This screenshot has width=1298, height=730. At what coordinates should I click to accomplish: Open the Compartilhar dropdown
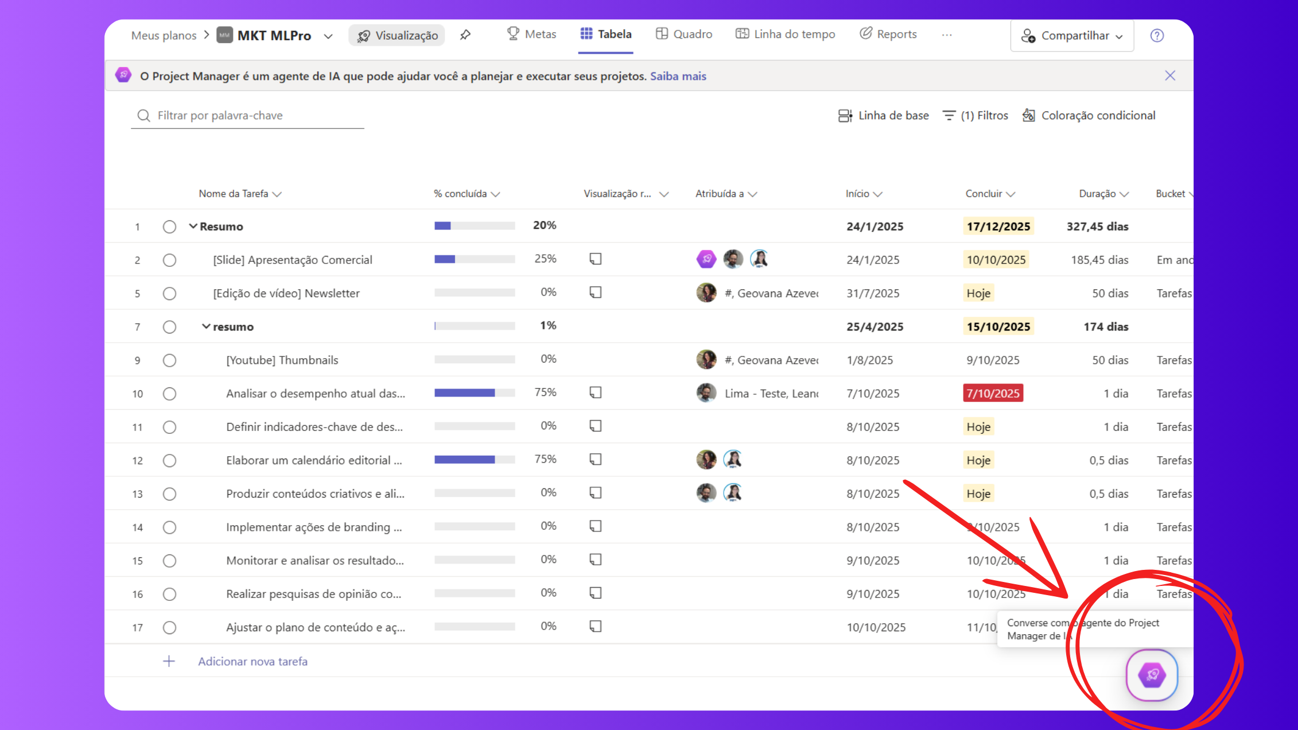coord(1072,36)
